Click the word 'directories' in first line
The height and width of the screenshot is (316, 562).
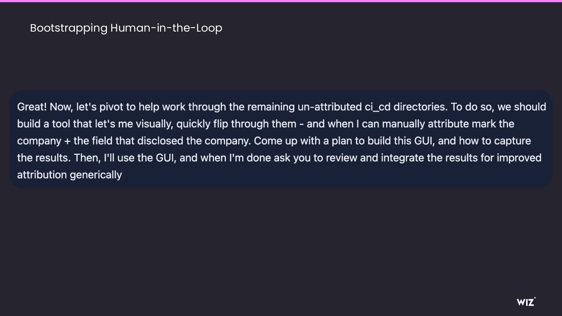click(421, 107)
